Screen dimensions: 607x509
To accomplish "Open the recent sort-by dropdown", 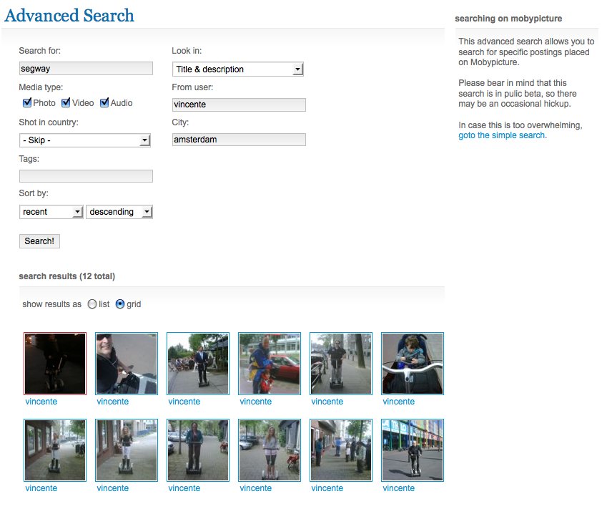I will point(51,212).
